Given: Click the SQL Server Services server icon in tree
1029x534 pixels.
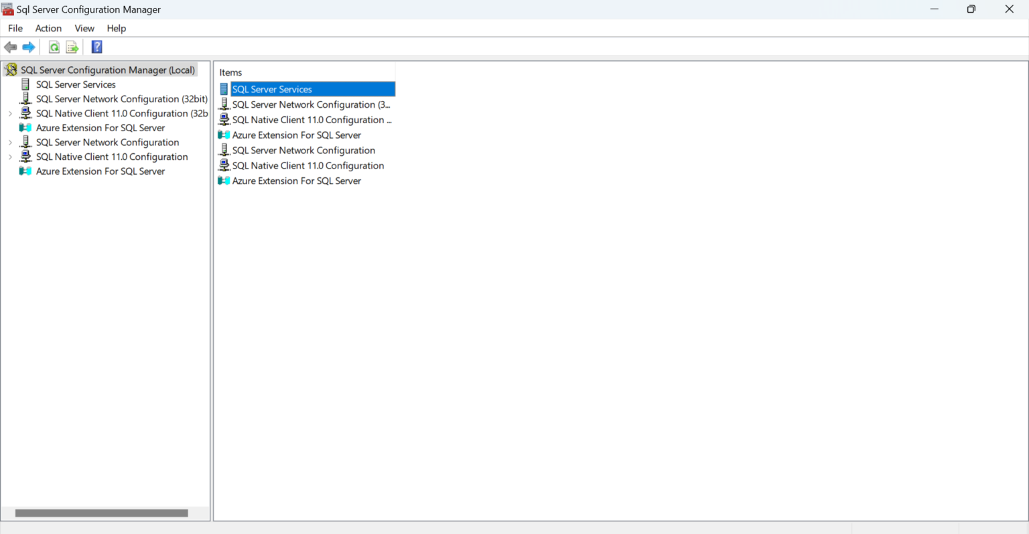Looking at the screenshot, I should (25, 84).
